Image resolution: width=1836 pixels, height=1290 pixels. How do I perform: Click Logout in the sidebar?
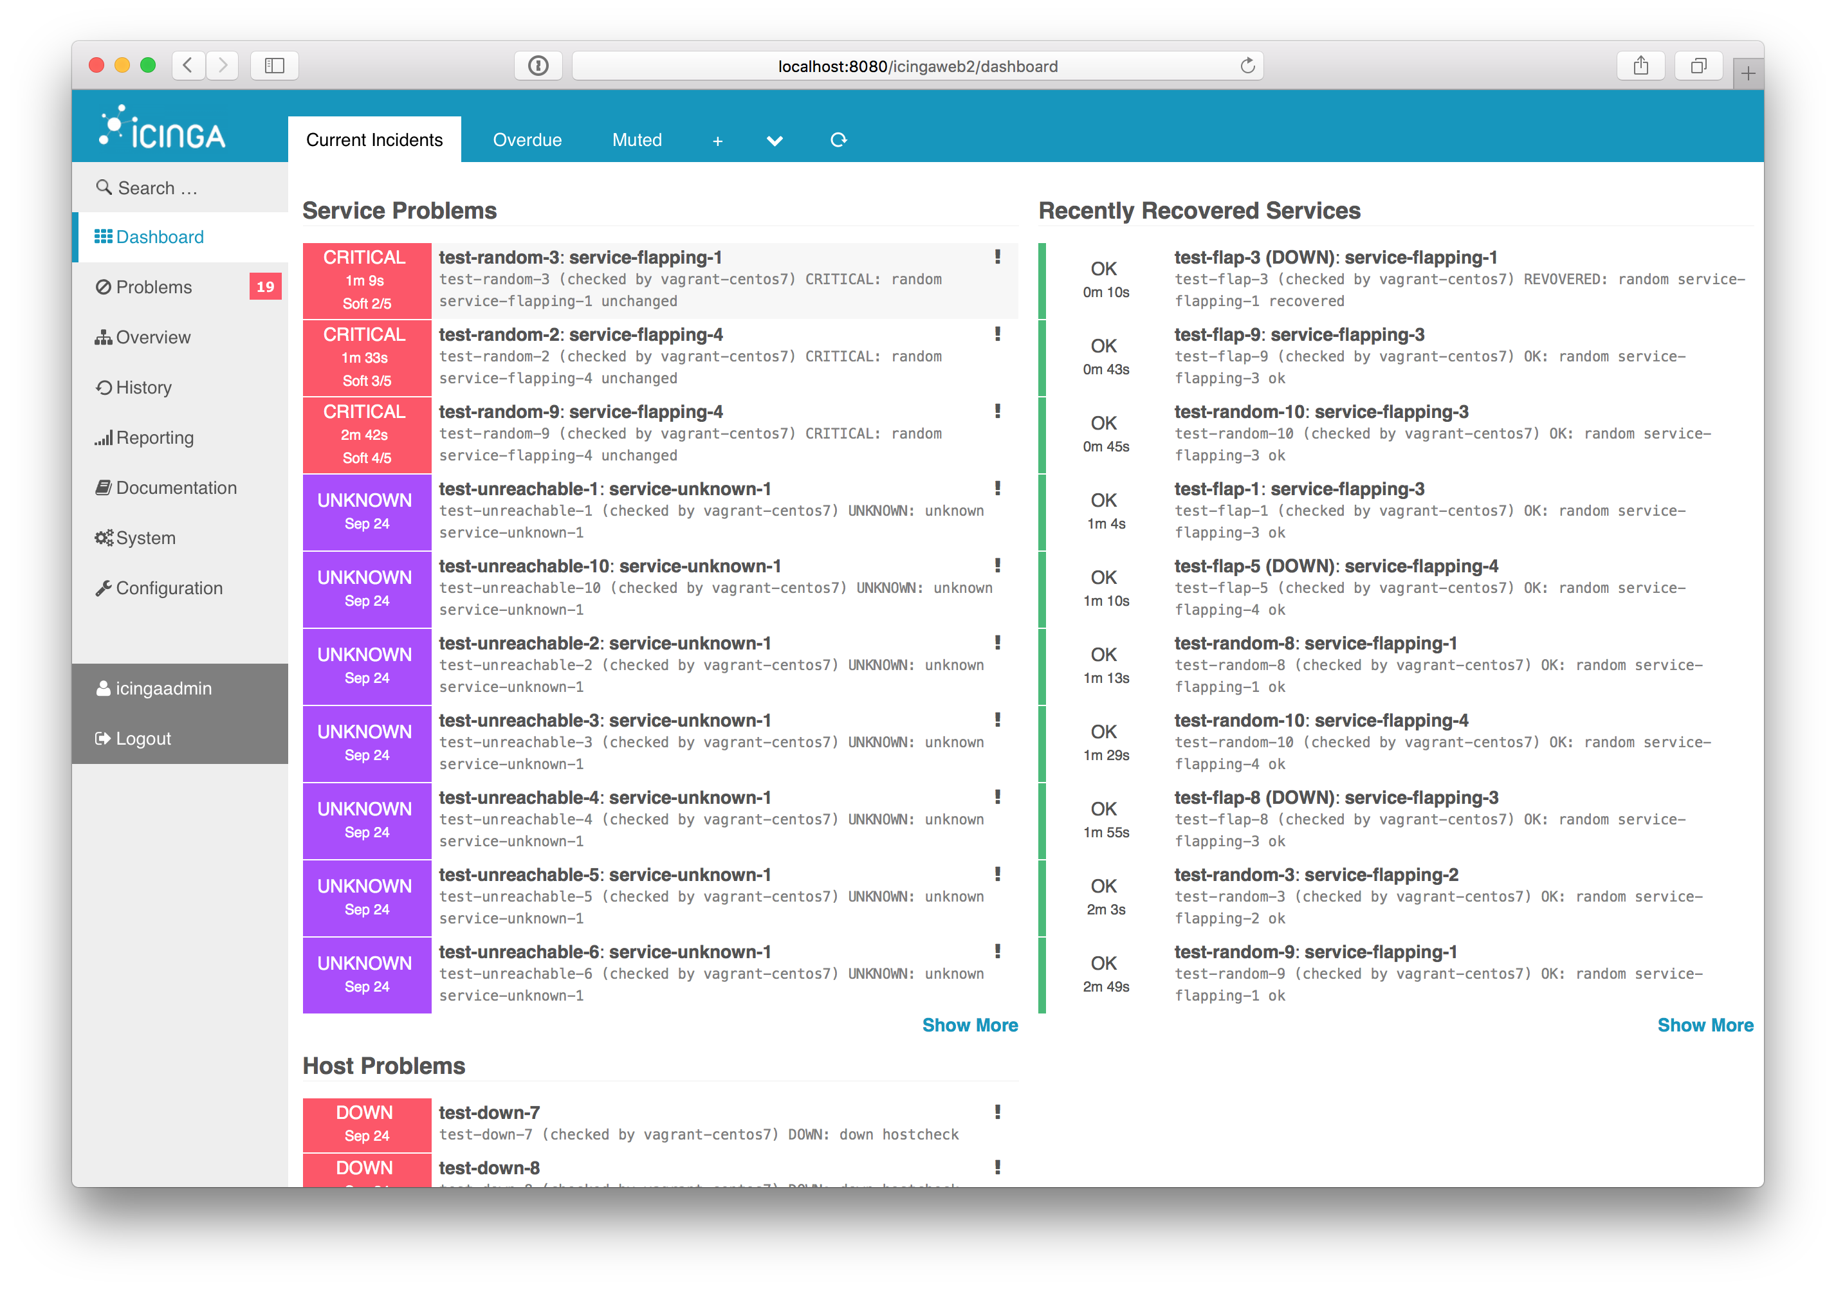143,738
